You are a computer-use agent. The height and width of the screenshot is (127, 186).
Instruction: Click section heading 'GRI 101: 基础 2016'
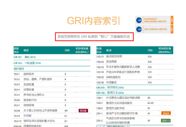click(25, 57)
